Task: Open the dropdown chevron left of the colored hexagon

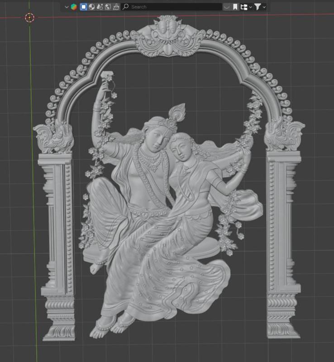Action: click(67, 7)
